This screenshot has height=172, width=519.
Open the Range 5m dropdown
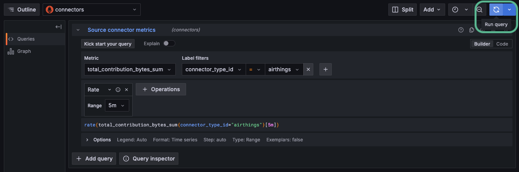click(117, 105)
